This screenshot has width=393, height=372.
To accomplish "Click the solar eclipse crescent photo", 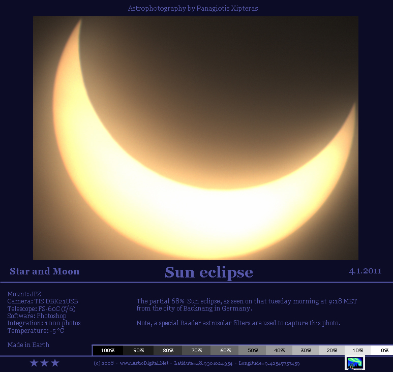I will [x=196, y=138].
